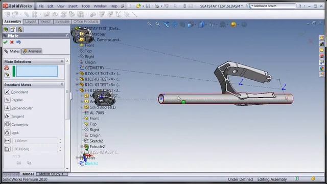
Task: Expand the Solid Bodies(1) tree node
Action: (x=82, y=107)
